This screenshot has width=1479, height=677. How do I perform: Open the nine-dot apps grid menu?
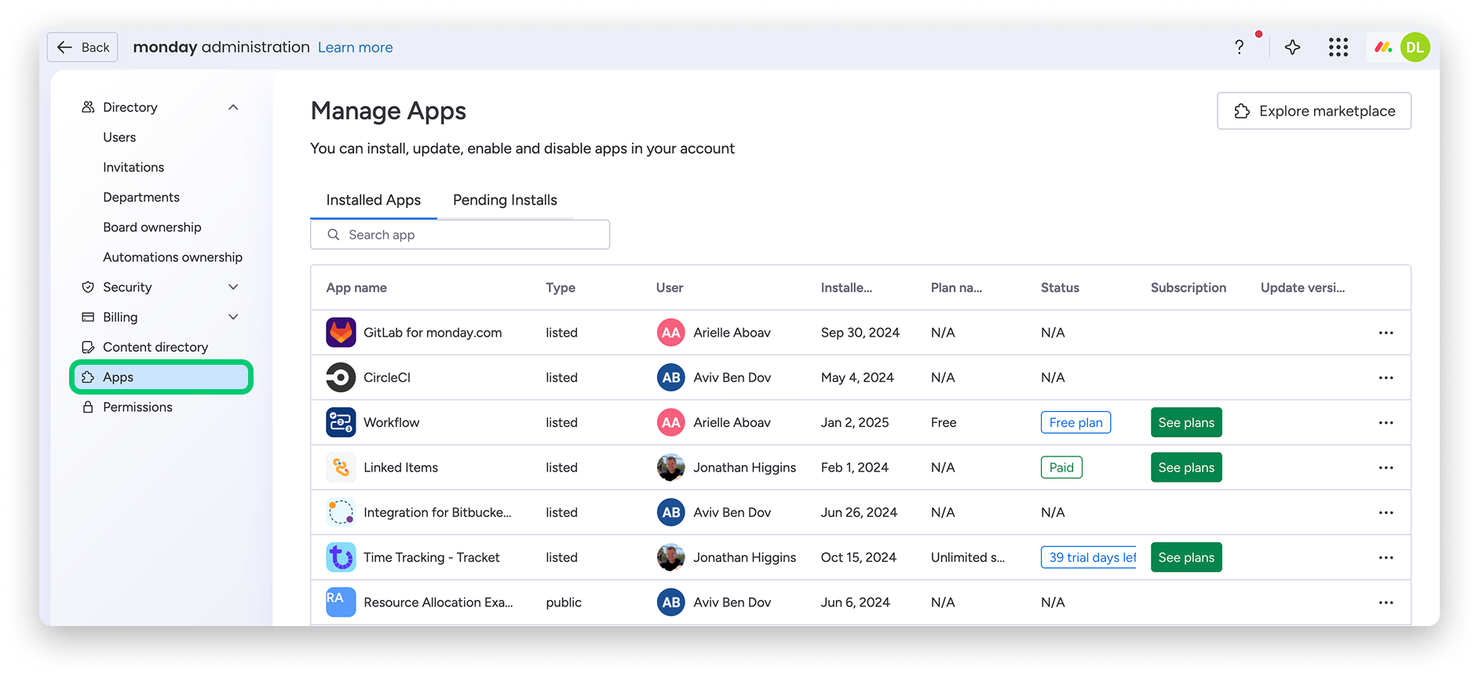point(1338,47)
